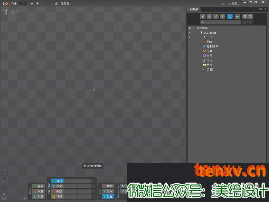Select the 旋转 (Rotate) transform tool
This screenshot has height=202, width=269.
point(57,181)
